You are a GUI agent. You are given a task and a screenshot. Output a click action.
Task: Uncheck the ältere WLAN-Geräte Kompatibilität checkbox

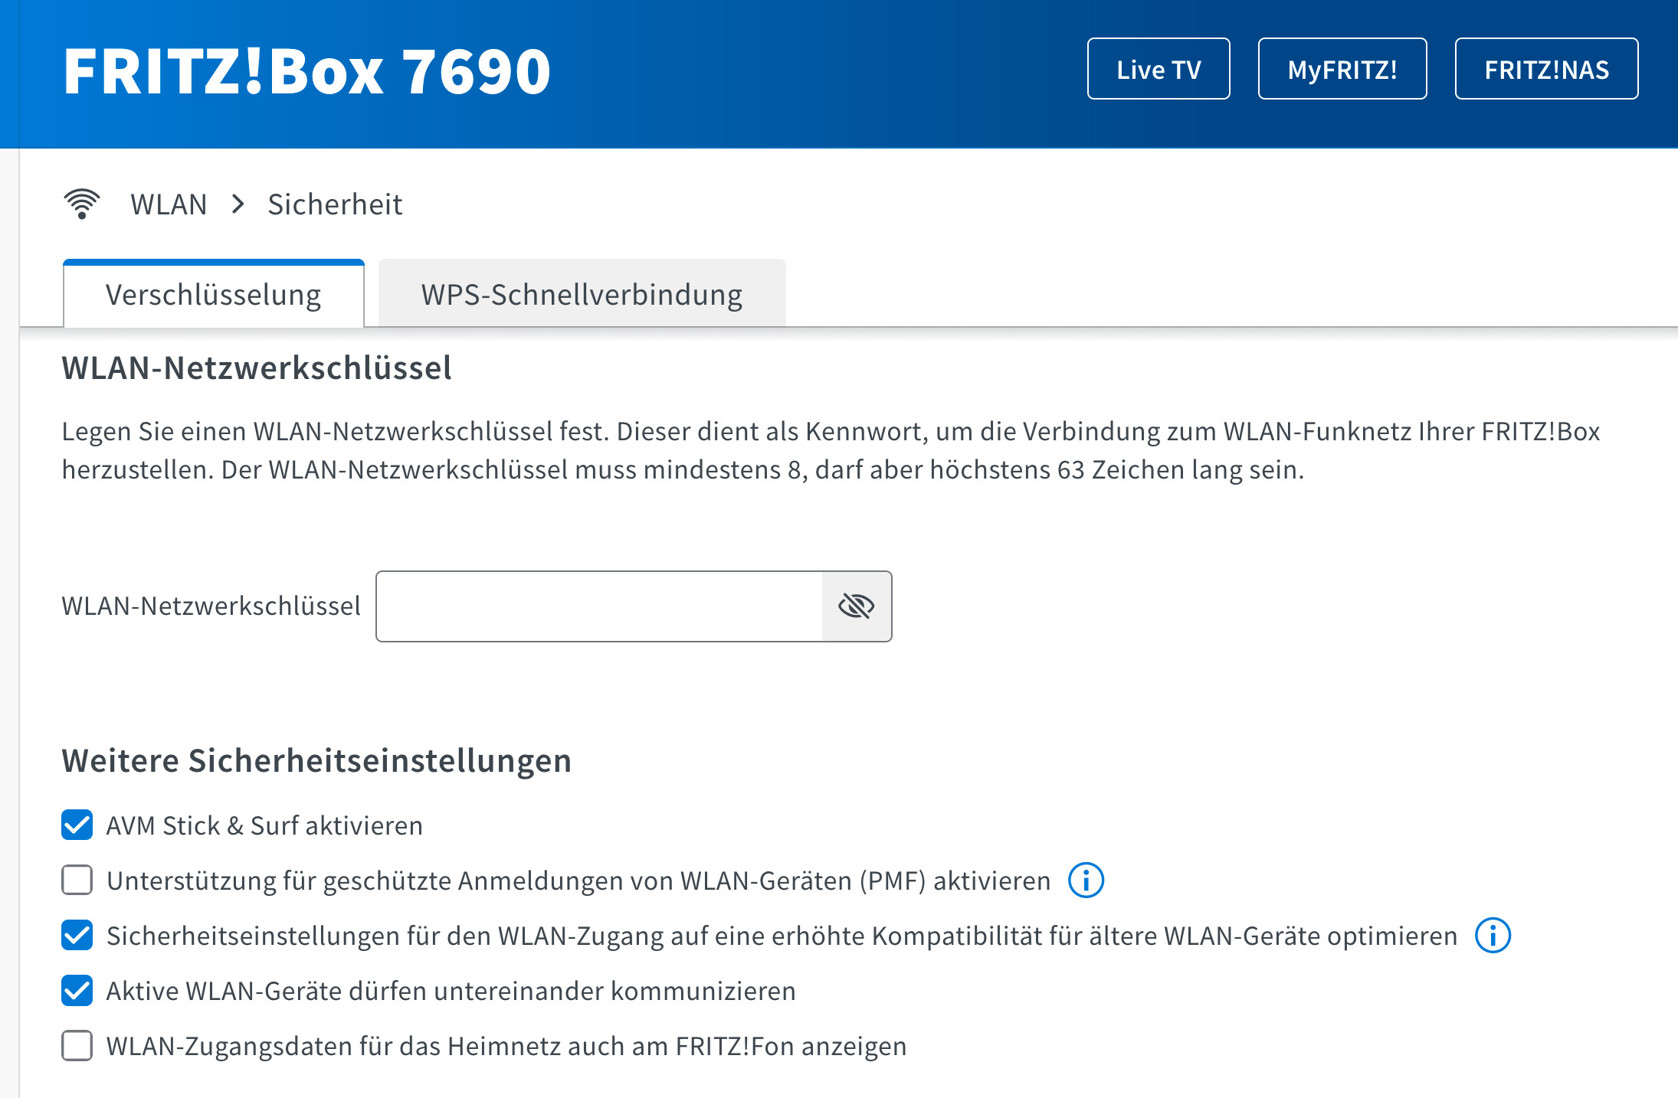click(x=77, y=936)
